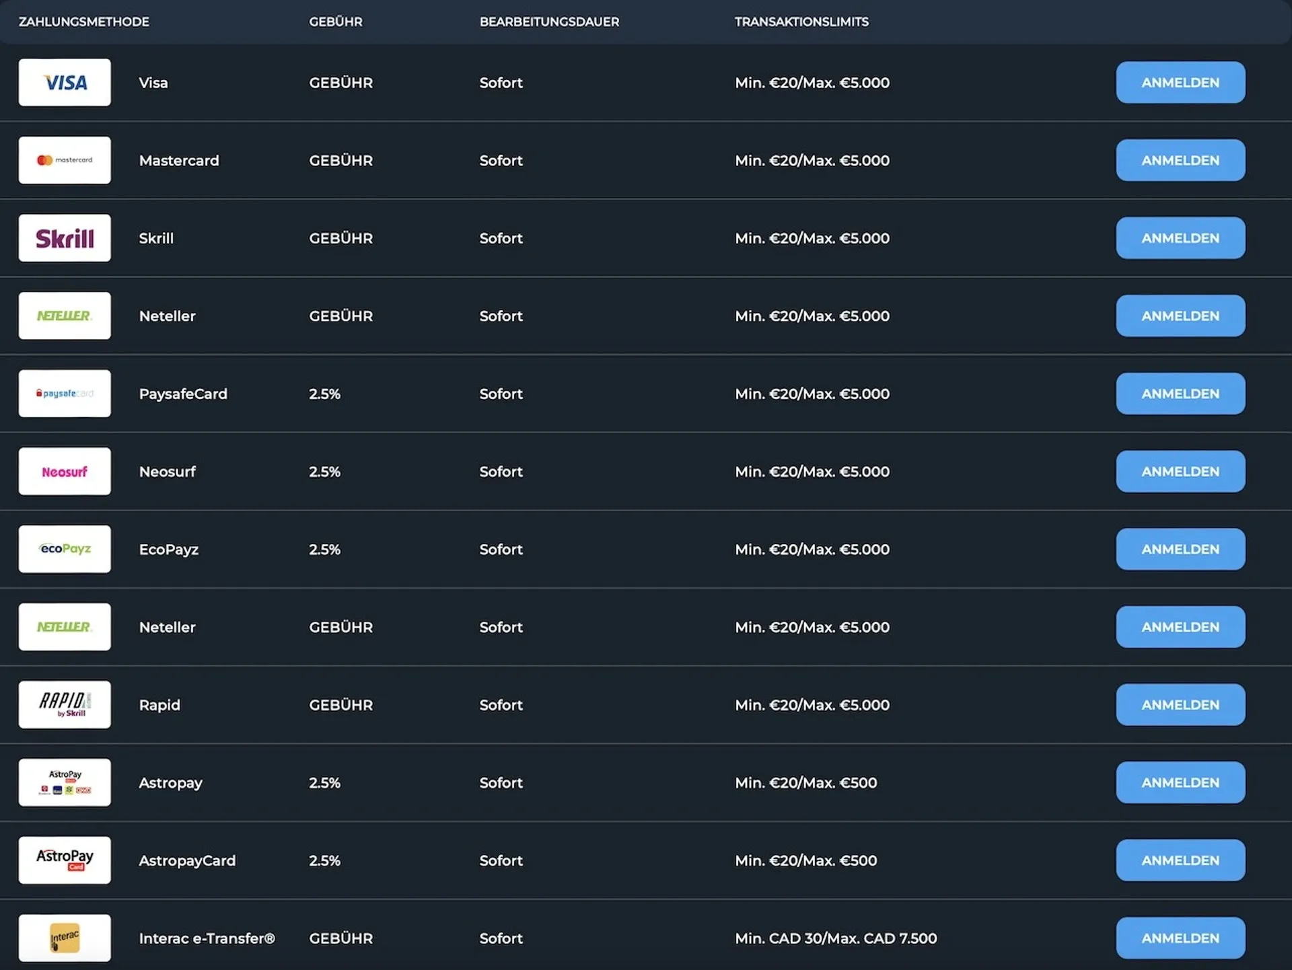Click ANMELDEN button in Mastercard row

point(1180,160)
